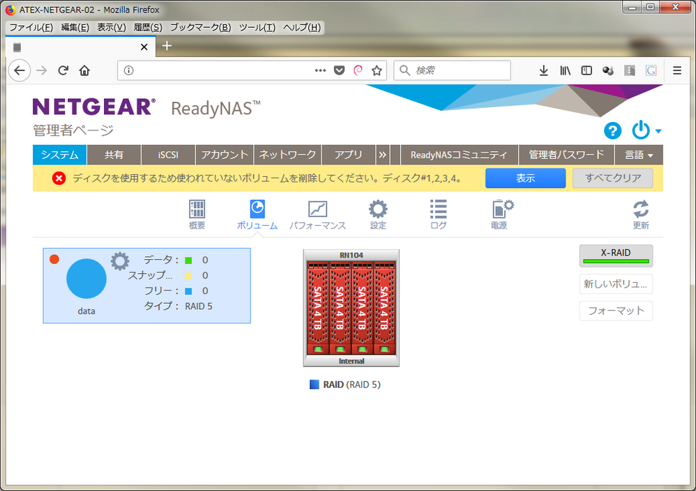Open Firefox library icon
This screenshot has height=491, width=696.
[565, 70]
